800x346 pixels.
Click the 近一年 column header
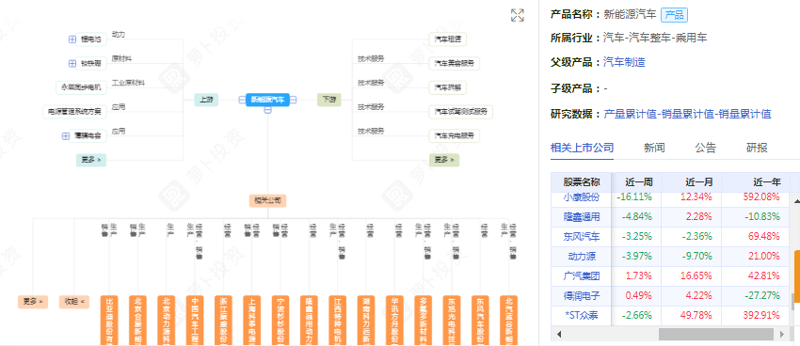[756, 181]
